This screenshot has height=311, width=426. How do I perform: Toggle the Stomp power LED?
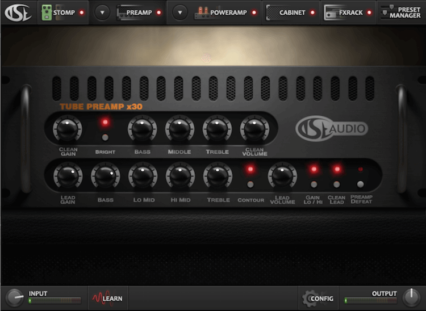81,12
